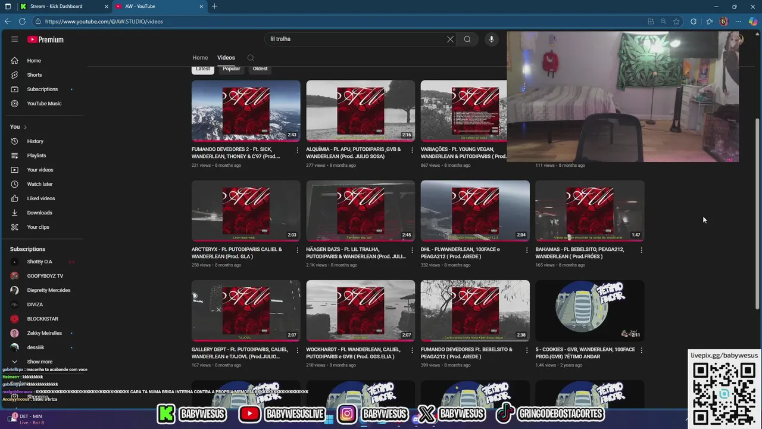Click the search magnifier button
The height and width of the screenshot is (429, 762).
coord(467,39)
